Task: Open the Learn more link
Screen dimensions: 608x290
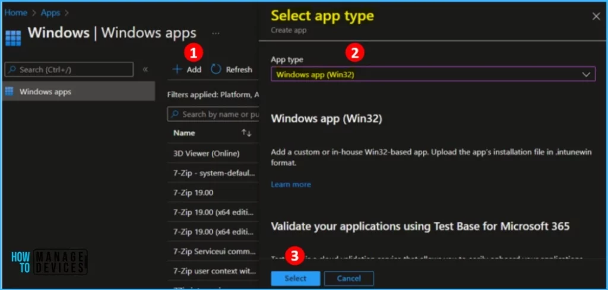Action: pyautogui.click(x=291, y=184)
